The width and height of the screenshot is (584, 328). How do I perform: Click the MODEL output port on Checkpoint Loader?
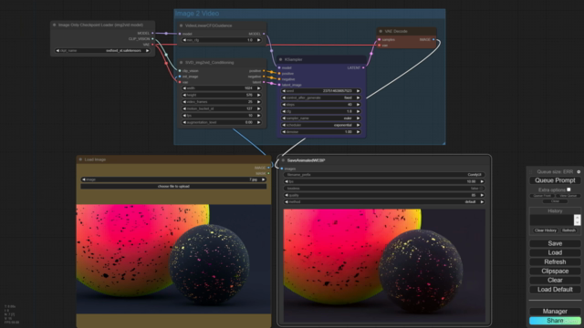pyautogui.click(x=152, y=33)
